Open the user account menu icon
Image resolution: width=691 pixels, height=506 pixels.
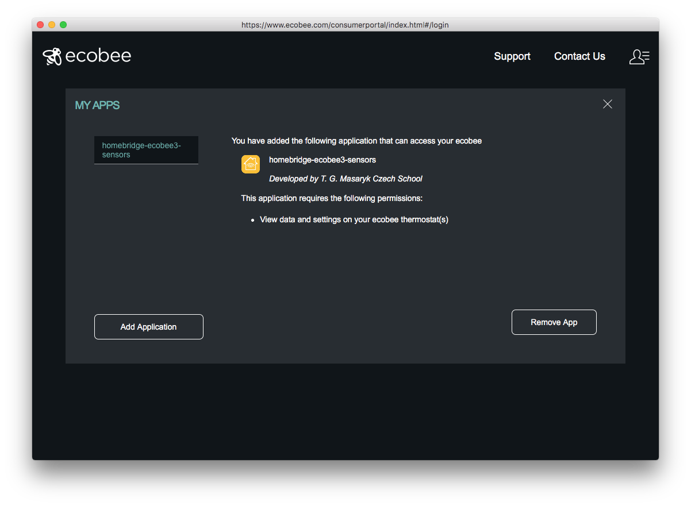click(639, 56)
